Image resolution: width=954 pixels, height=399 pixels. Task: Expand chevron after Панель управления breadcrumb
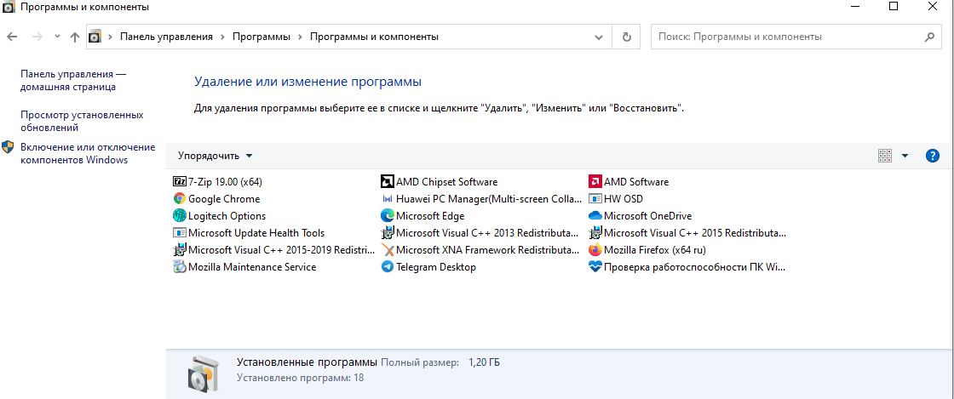point(222,37)
